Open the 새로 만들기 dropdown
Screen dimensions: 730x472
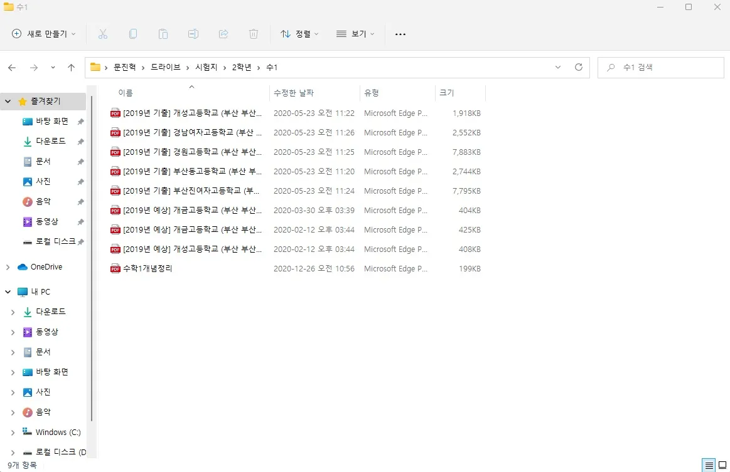point(43,34)
